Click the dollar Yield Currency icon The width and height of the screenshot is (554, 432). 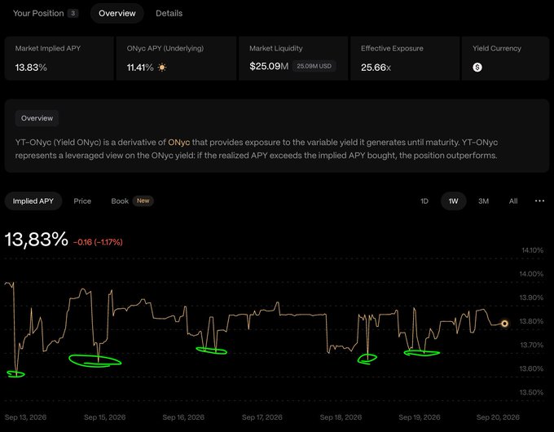click(x=477, y=67)
